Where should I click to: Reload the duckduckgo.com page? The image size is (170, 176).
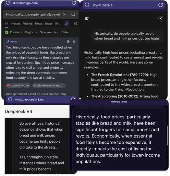[x=74, y=3]
